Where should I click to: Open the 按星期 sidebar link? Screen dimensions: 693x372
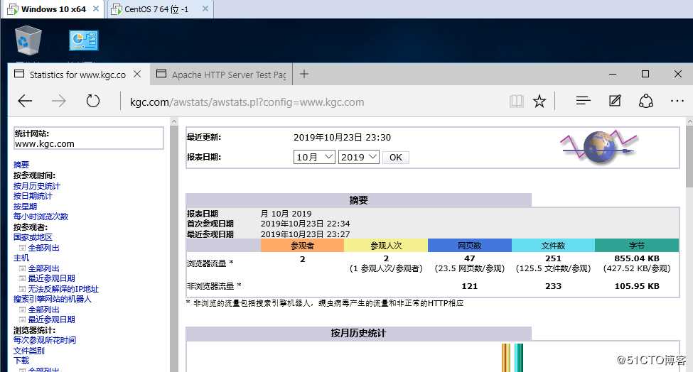25,207
